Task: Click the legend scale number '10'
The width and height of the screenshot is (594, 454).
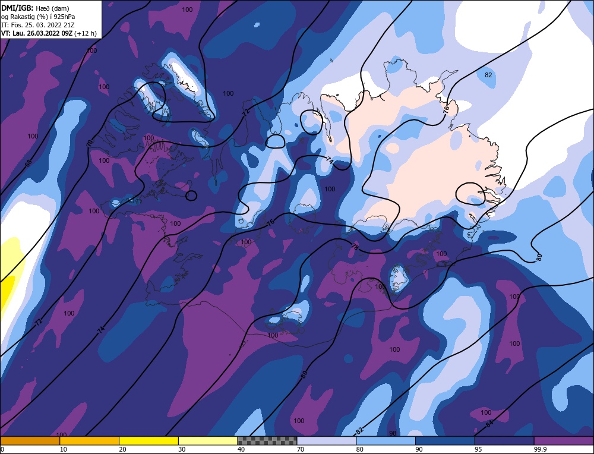Action: pyautogui.click(x=64, y=449)
